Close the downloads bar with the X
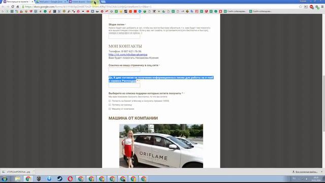Screen dimensions: 325x183 [x=322, y=172]
